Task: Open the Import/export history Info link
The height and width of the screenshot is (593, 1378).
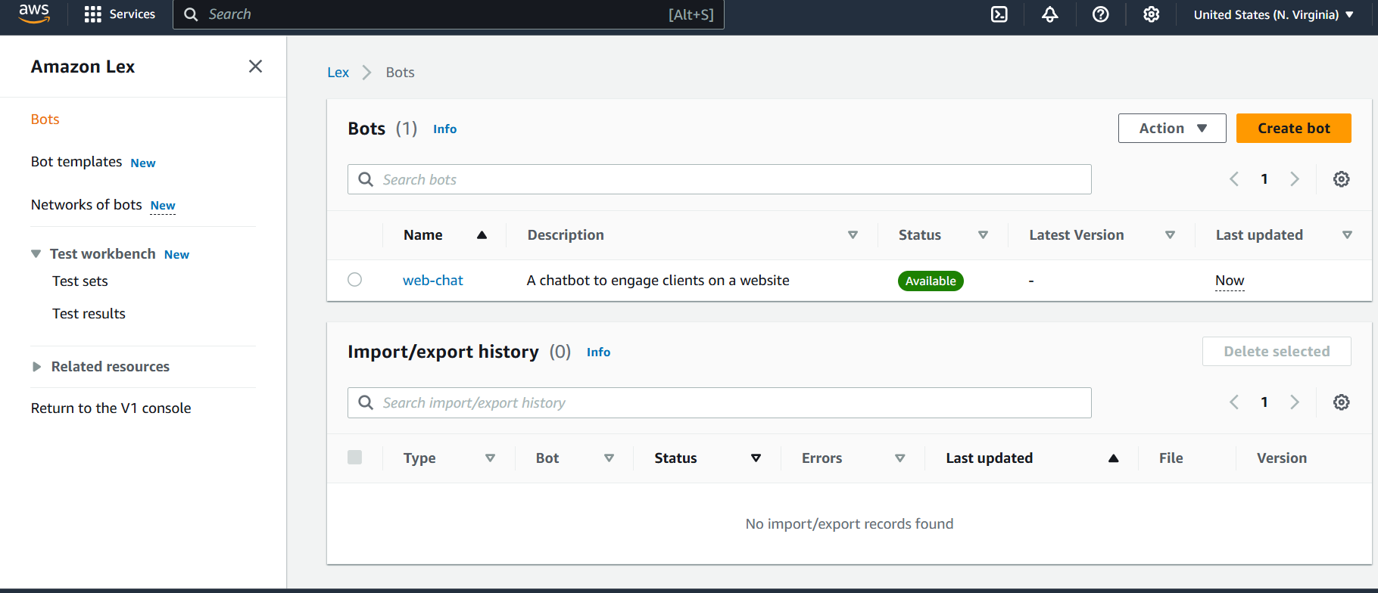Action: tap(598, 352)
